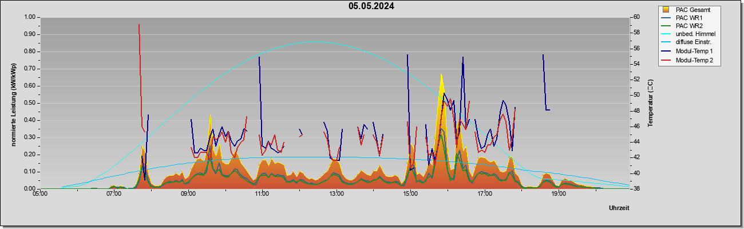Click the 0.20 value on the power axis
The height and width of the screenshot is (229, 744).
(29, 155)
